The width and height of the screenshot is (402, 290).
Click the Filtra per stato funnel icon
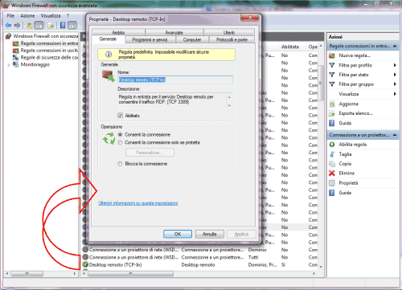(332, 75)
